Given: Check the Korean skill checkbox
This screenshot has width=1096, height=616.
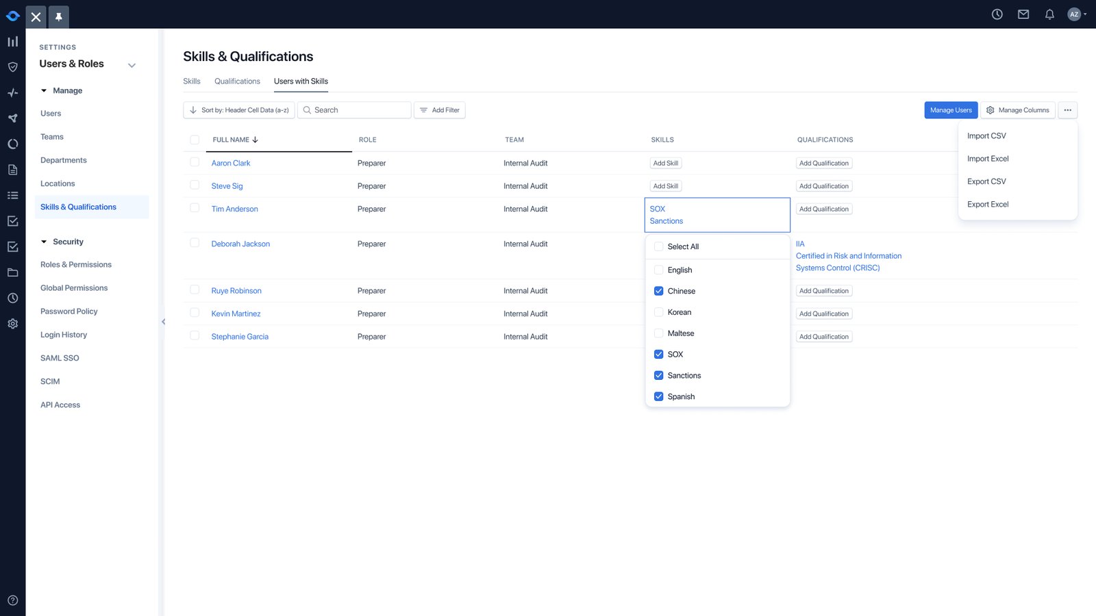Looking at the screenshot, I should (658, 312).
